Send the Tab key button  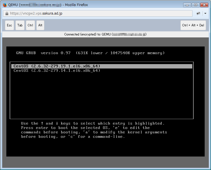point(20,25)
